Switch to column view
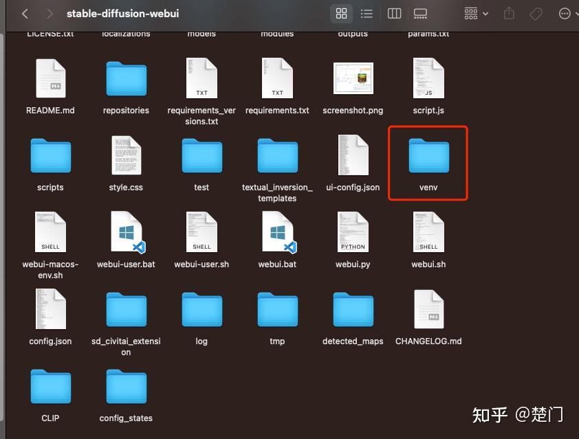The width and height of the screenshot is (579, 439). pos(393,13)
